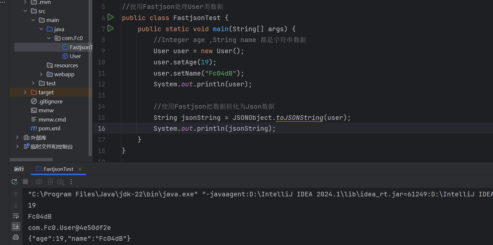
Task: Rerun FastjsonTest with the rerun icon
Action: [x=14, y=182]
